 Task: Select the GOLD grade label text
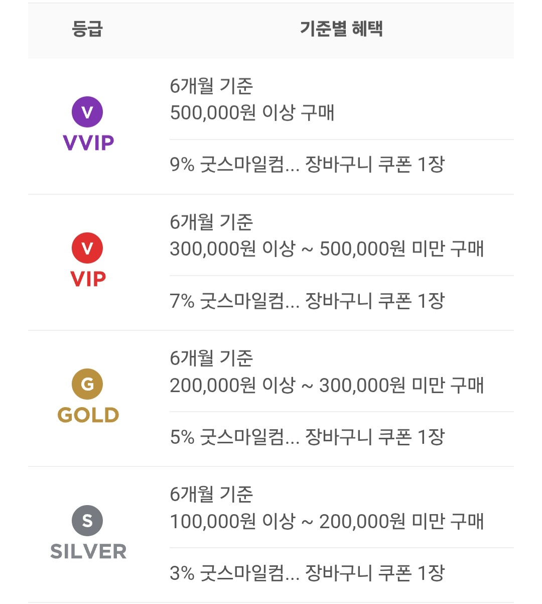pos(88,415)
